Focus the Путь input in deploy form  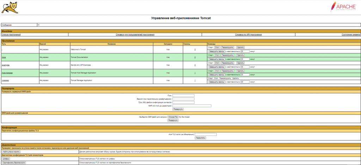click(183, 96)
